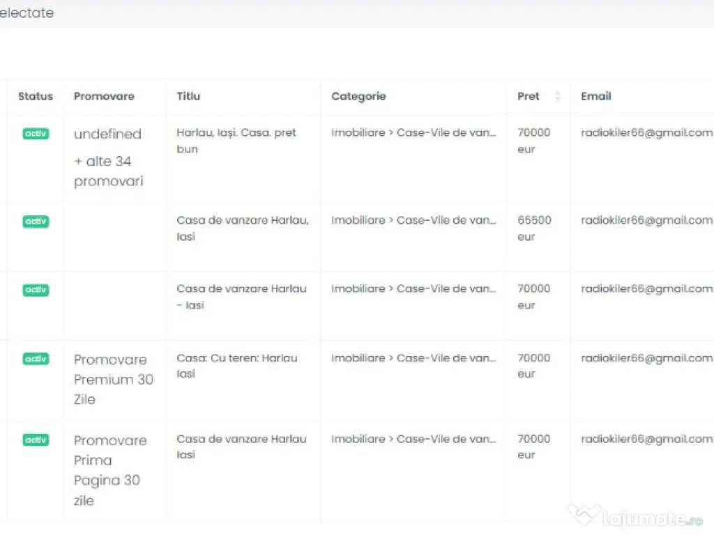The width and height of the screenshot is (714, 535).
Task: Open listing 'Casa de vanzare Harlau - Iasi'
Action: pyautogui.click(x=241, y=297)
